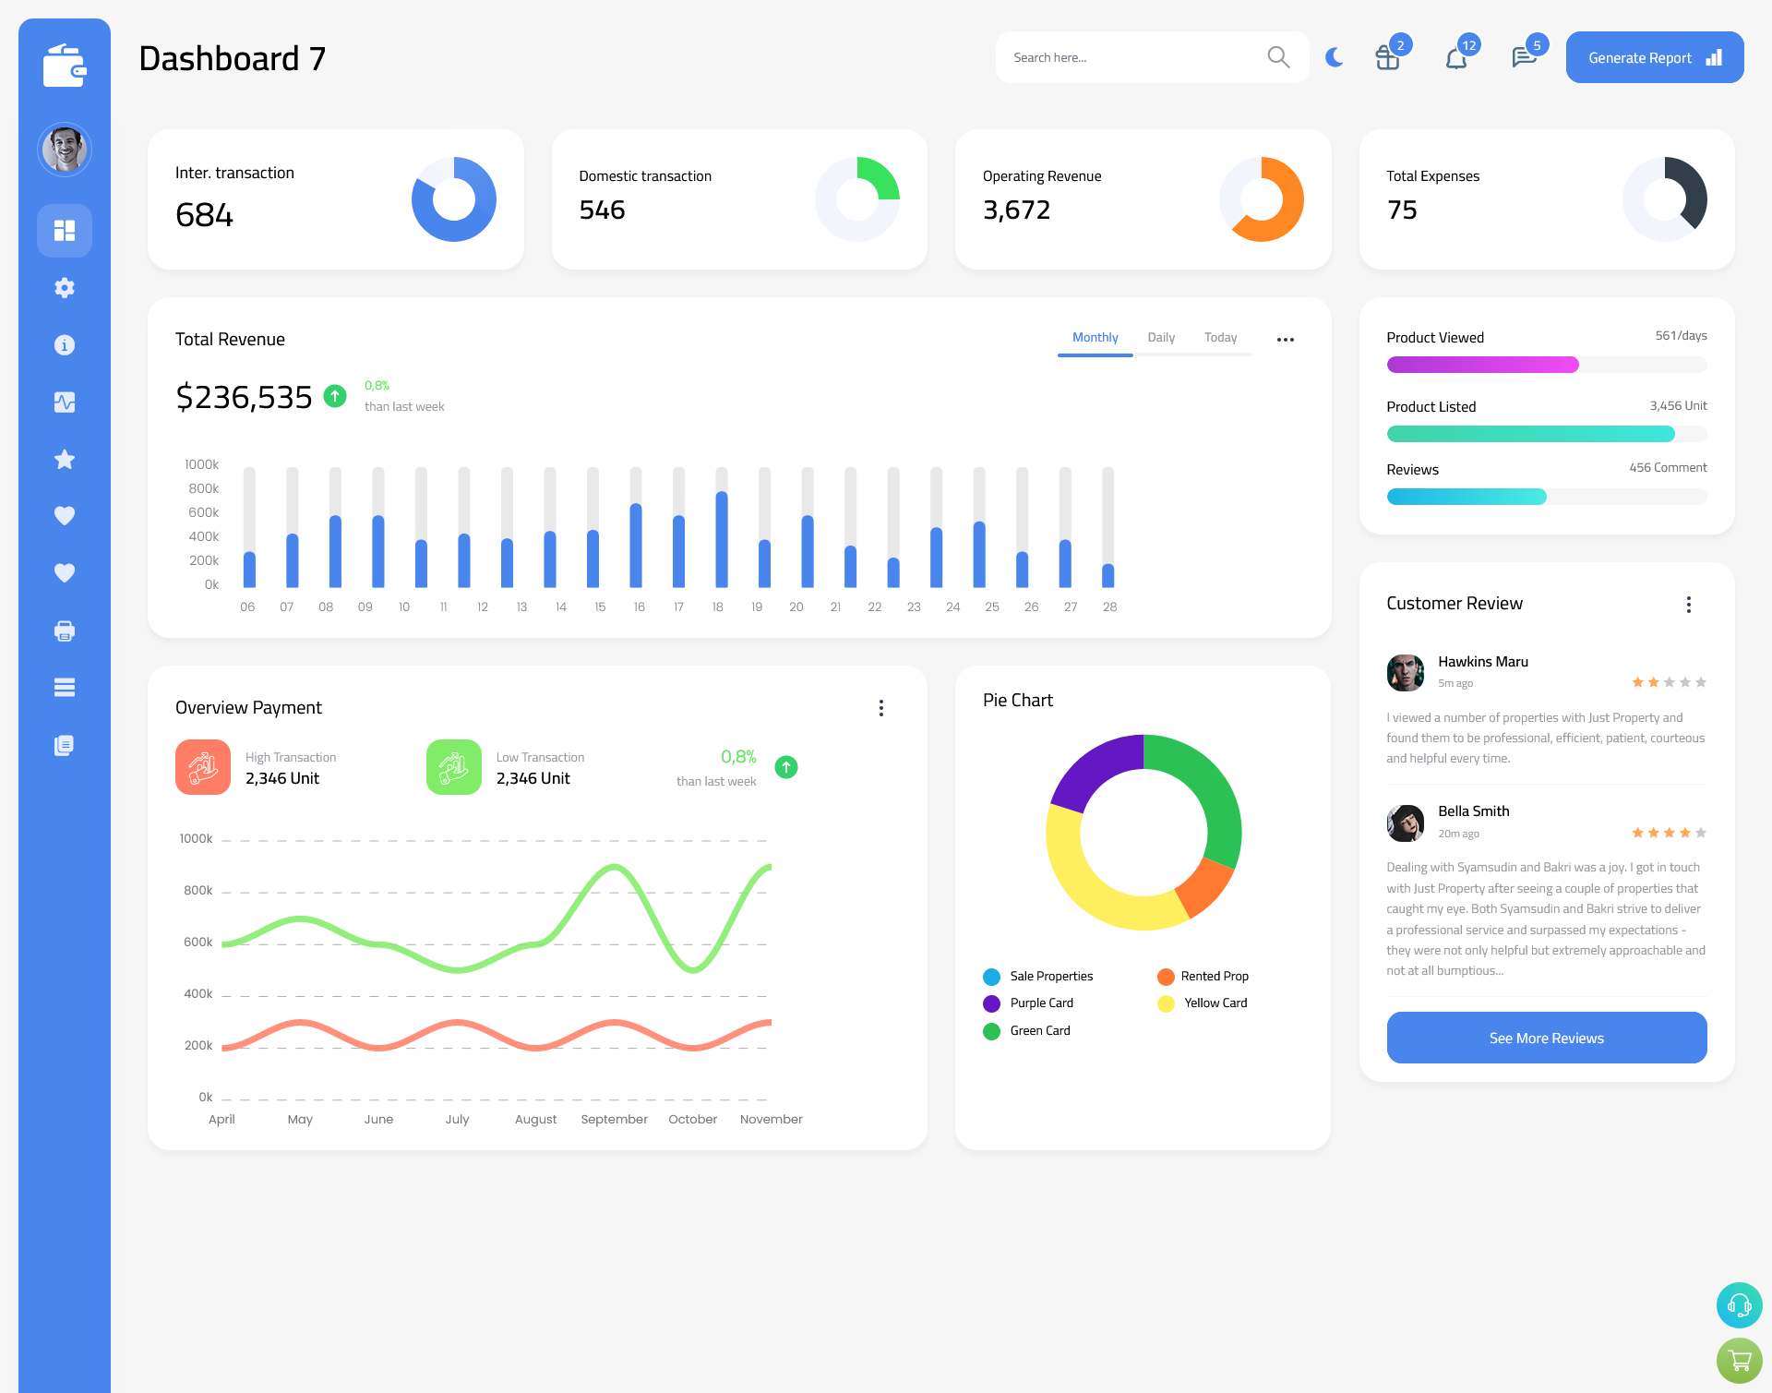Click Generate Report button

coord(1651,56)
